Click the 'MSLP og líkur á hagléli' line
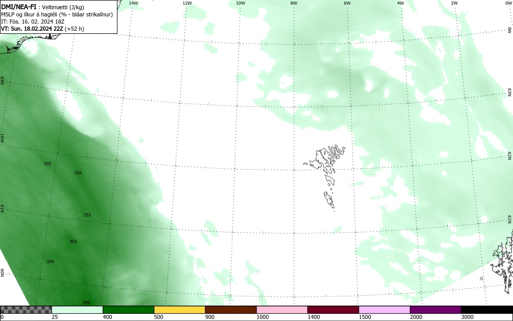Viewport: 513px width, 321px height. 57,14
